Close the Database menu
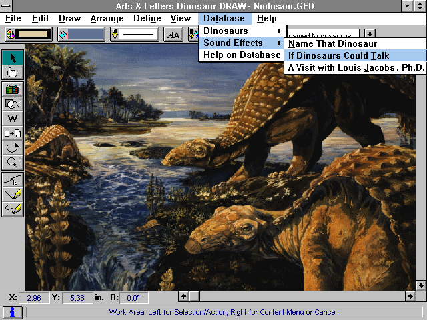 224,19
